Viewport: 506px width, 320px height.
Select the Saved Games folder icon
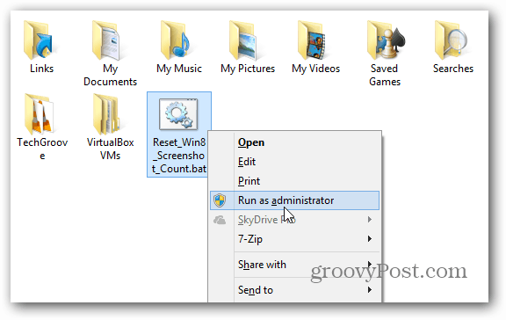click(386, 40)
